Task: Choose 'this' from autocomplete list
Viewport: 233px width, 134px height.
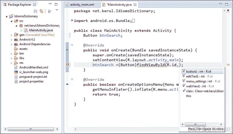Action: [203, 96]
